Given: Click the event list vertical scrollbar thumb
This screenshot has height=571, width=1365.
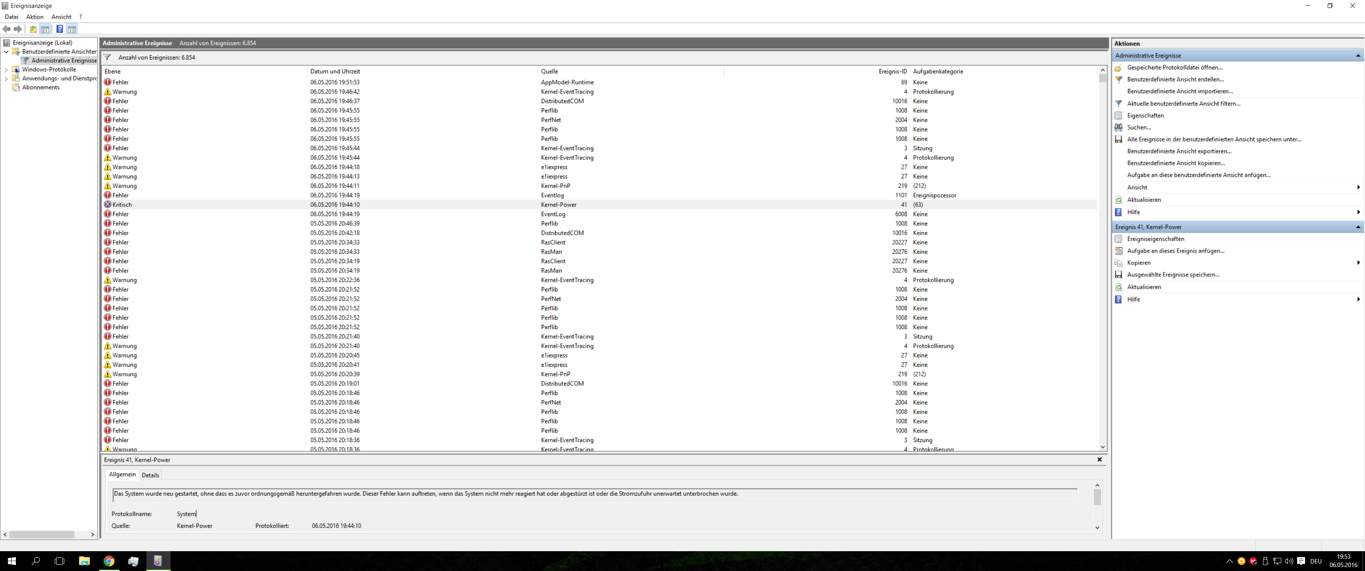Looking at the screenshot, I should [1103, 79].
